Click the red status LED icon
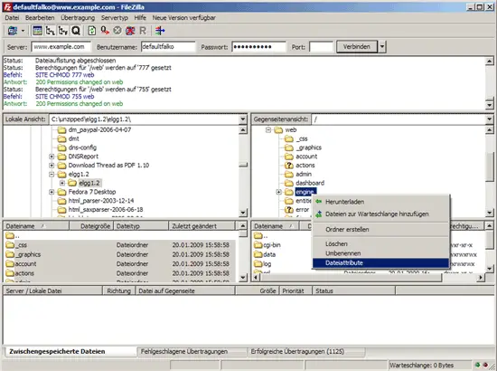Screen dimensions: 497x371 coord(485,365)
